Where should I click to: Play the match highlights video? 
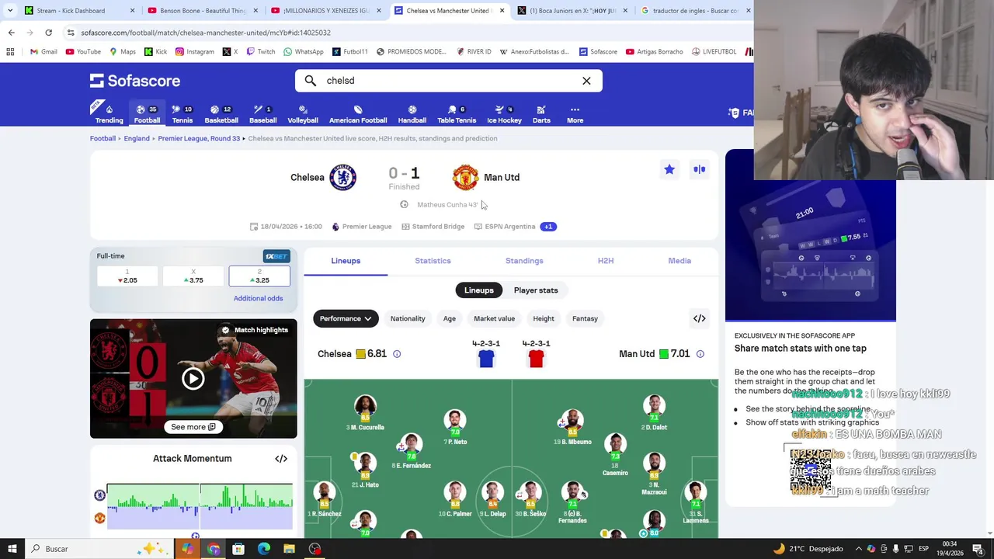[x=193, y=379]
